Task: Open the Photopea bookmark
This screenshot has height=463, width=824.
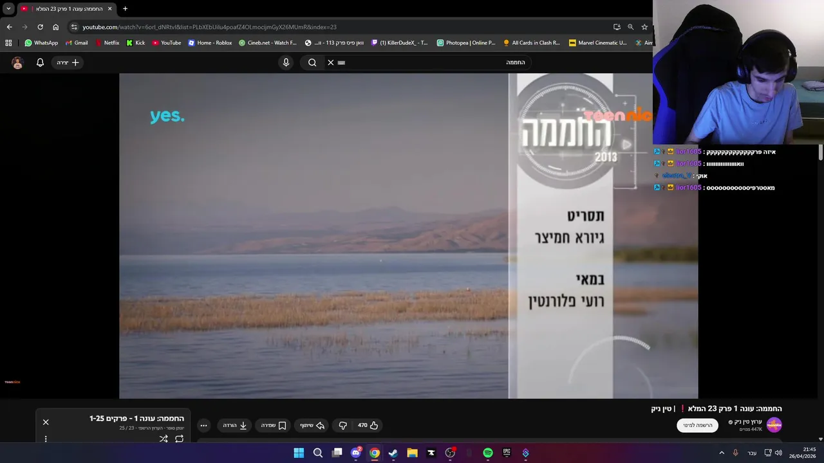Action: (466, 43)
